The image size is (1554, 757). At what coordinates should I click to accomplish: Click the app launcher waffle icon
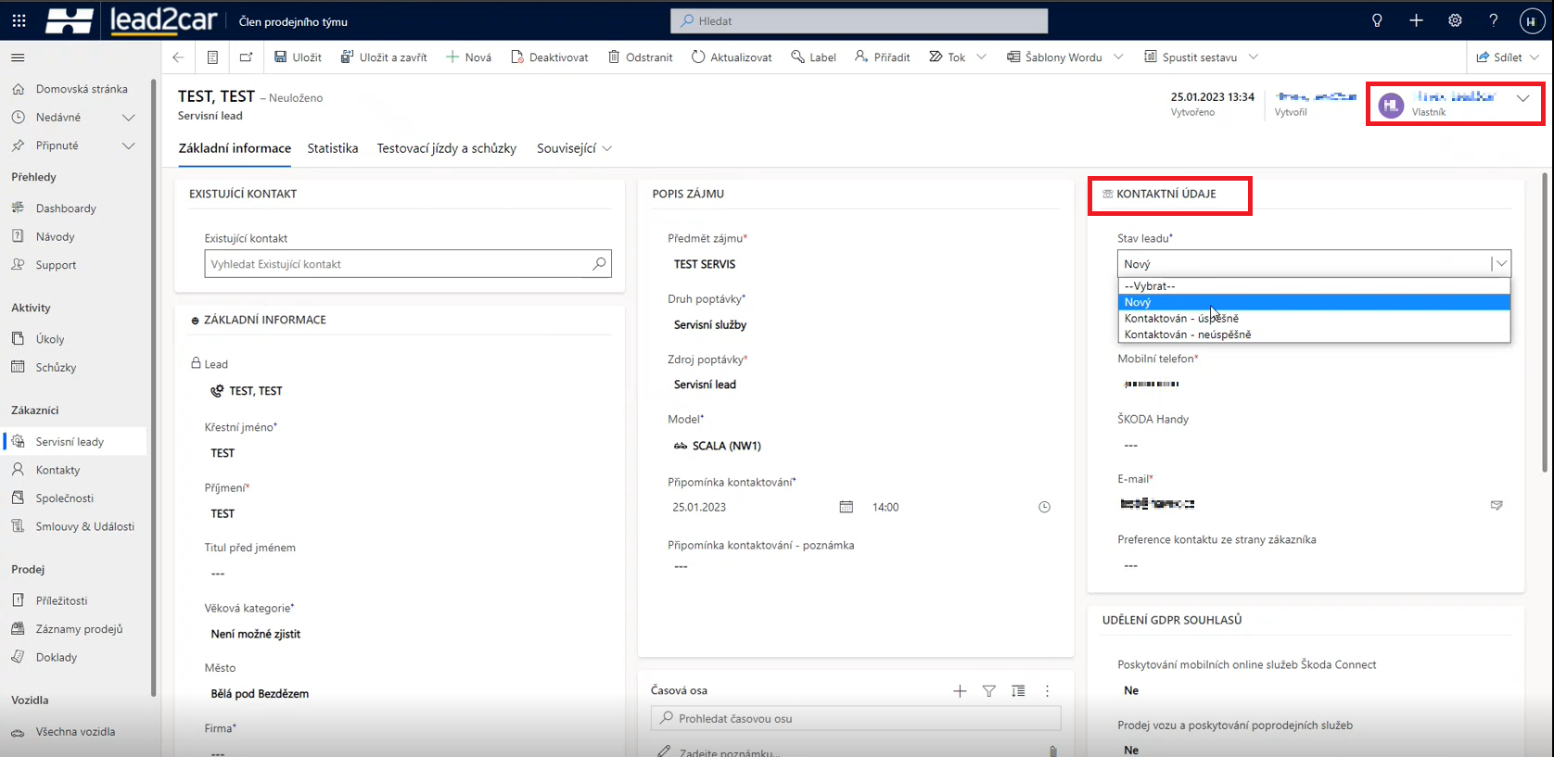click(19, 20)
